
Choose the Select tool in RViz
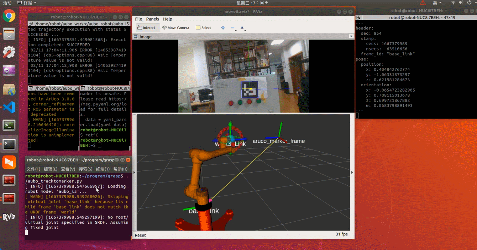(204, 28)
